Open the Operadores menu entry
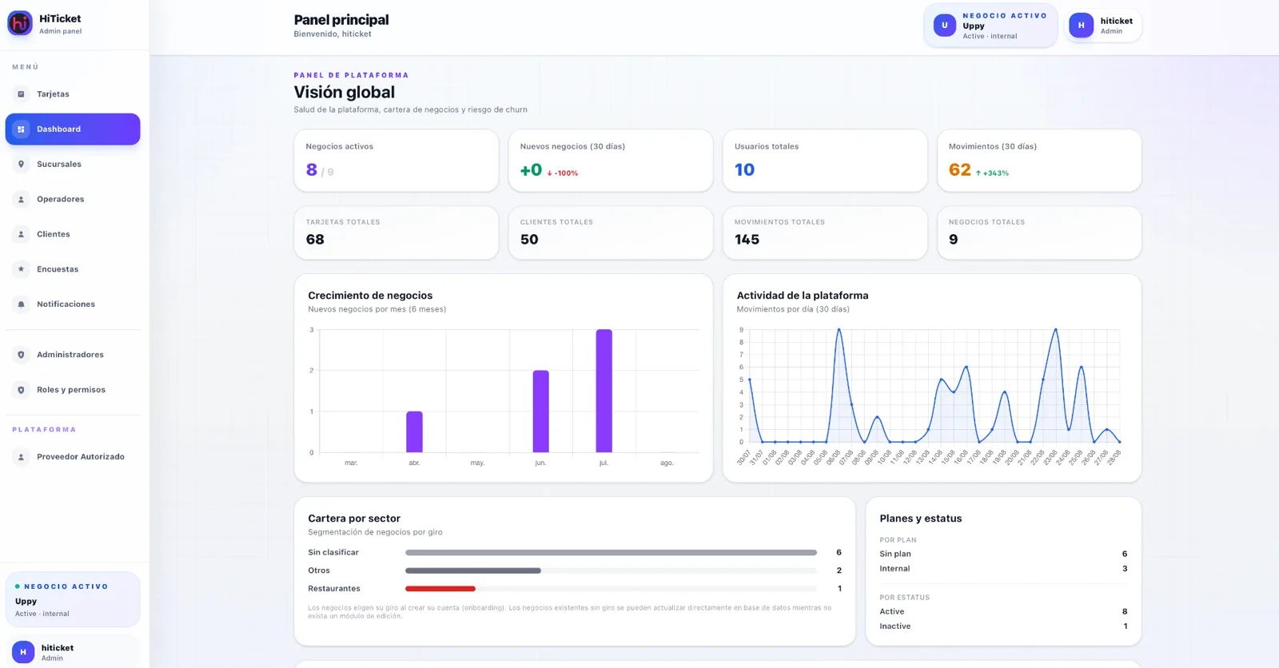 (x=73, y=200)
